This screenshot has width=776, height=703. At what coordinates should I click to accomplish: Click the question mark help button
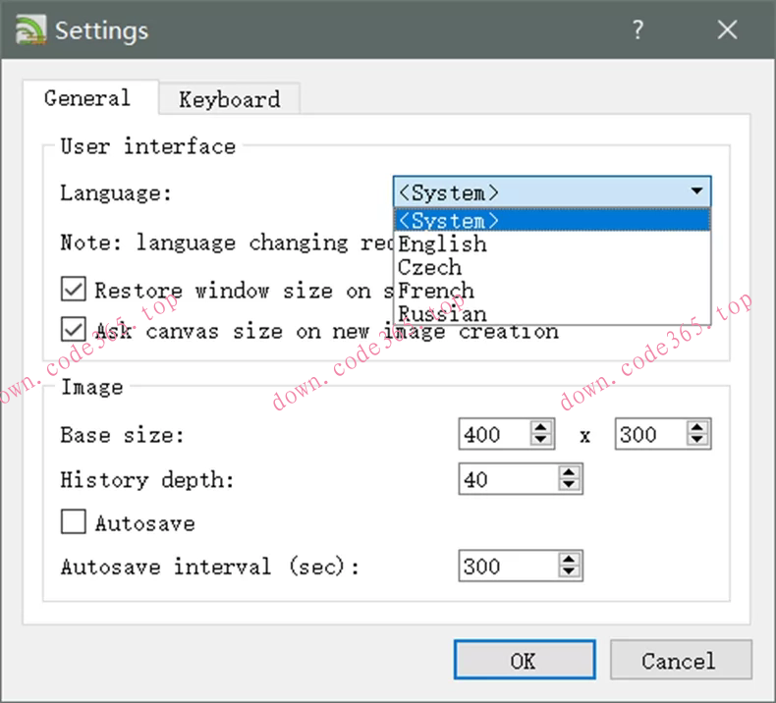[x=637, y=30]
